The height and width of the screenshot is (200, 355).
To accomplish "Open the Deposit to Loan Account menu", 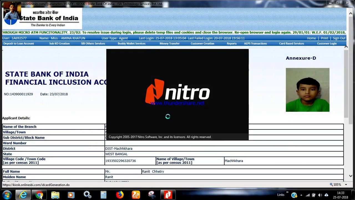I will point(19,43).
